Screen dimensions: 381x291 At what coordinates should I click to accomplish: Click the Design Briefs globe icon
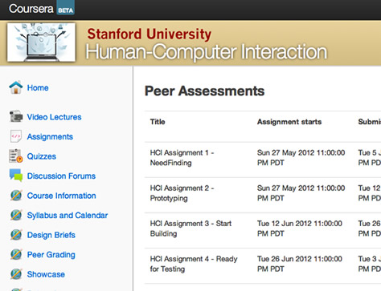click(x=16, y=235)
